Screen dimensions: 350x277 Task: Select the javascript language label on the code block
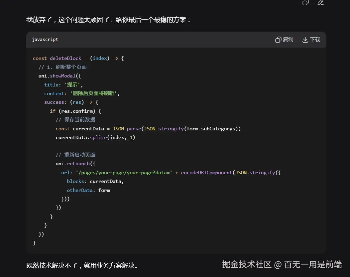[45, 39]
